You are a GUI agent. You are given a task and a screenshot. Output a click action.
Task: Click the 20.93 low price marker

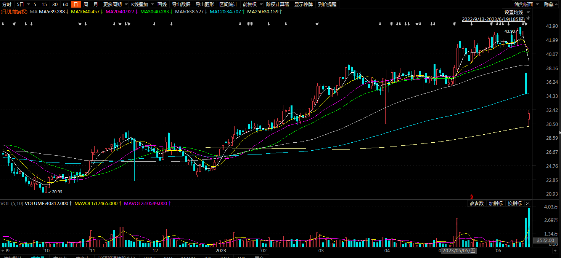(x=55, y=192)
